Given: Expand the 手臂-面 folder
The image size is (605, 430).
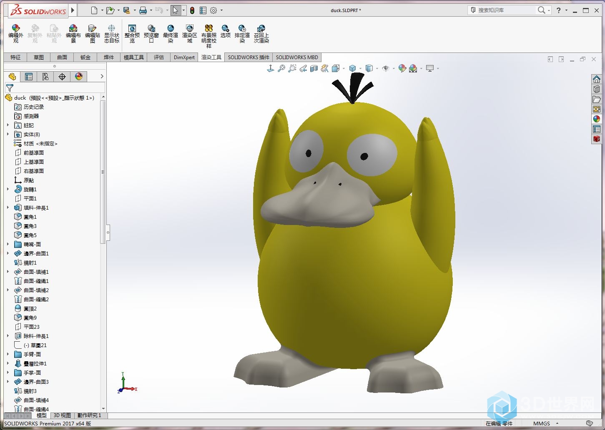Looking at the screenshot, I should [8, 354].
